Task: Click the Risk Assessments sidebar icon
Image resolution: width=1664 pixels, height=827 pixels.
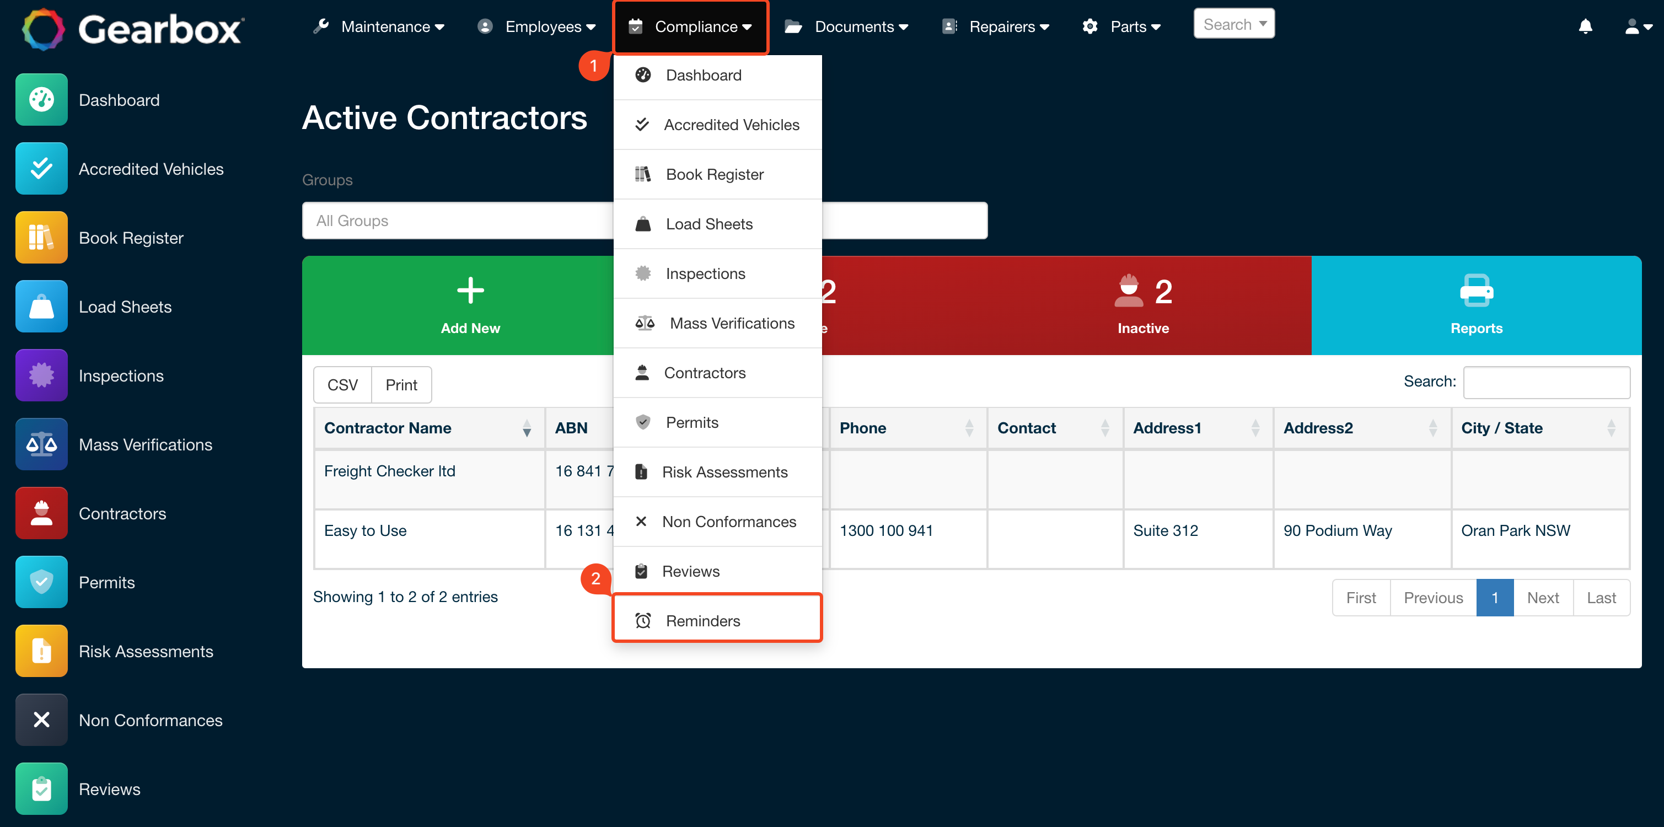Action: [x=41, y=651]
